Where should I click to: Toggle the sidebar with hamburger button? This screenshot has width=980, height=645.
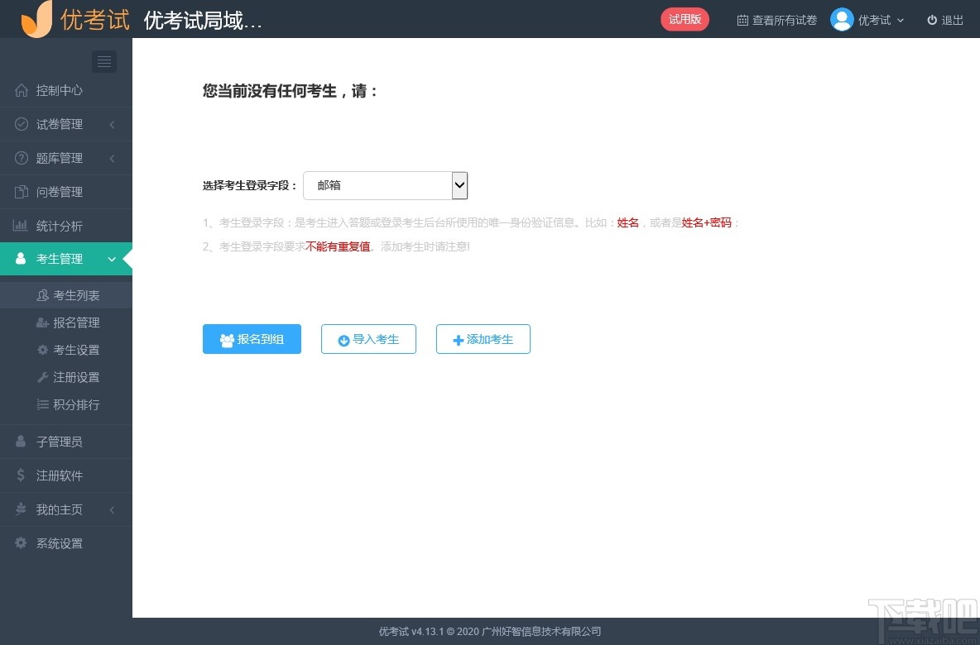[103, 61]
